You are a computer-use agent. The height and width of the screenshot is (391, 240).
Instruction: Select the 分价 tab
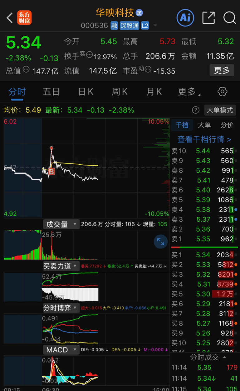227,125
